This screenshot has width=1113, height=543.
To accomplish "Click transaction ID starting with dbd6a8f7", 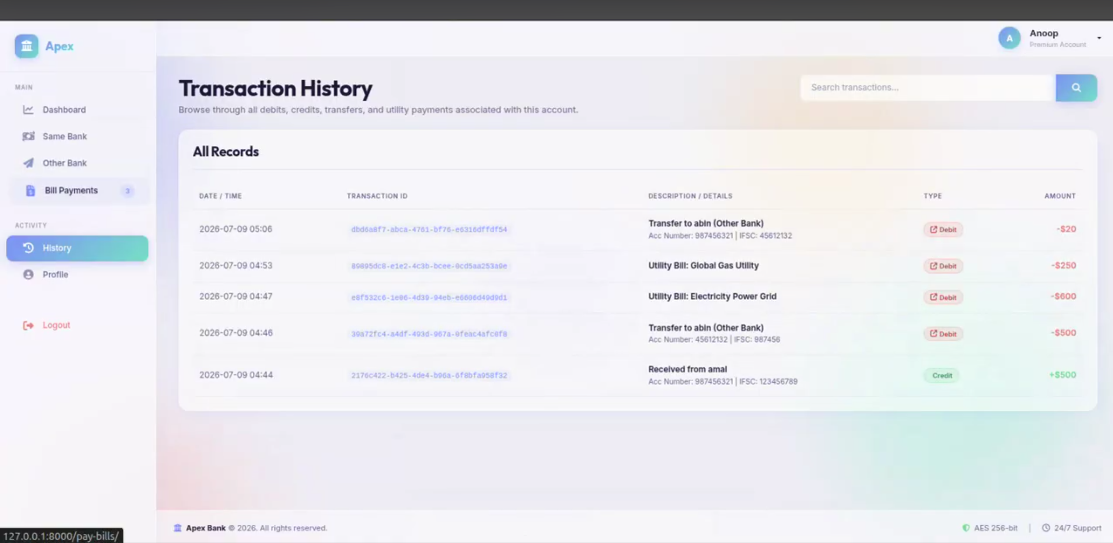I will [x=429, y=229].
